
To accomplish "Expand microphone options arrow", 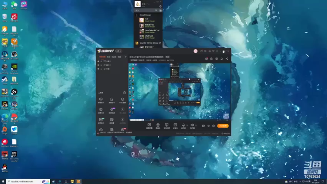I will pyautogui.click(x=187, y=126).
